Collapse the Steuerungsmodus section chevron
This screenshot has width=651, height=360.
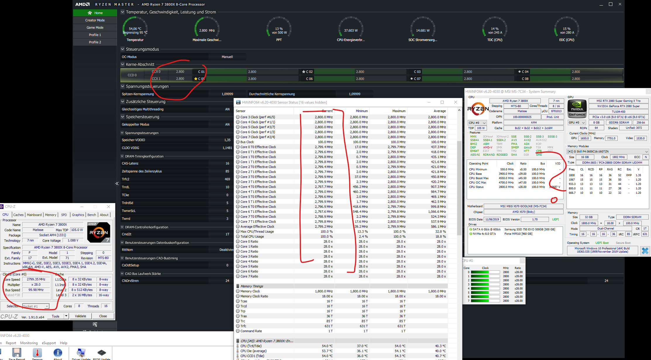click(x=123, y=49)
